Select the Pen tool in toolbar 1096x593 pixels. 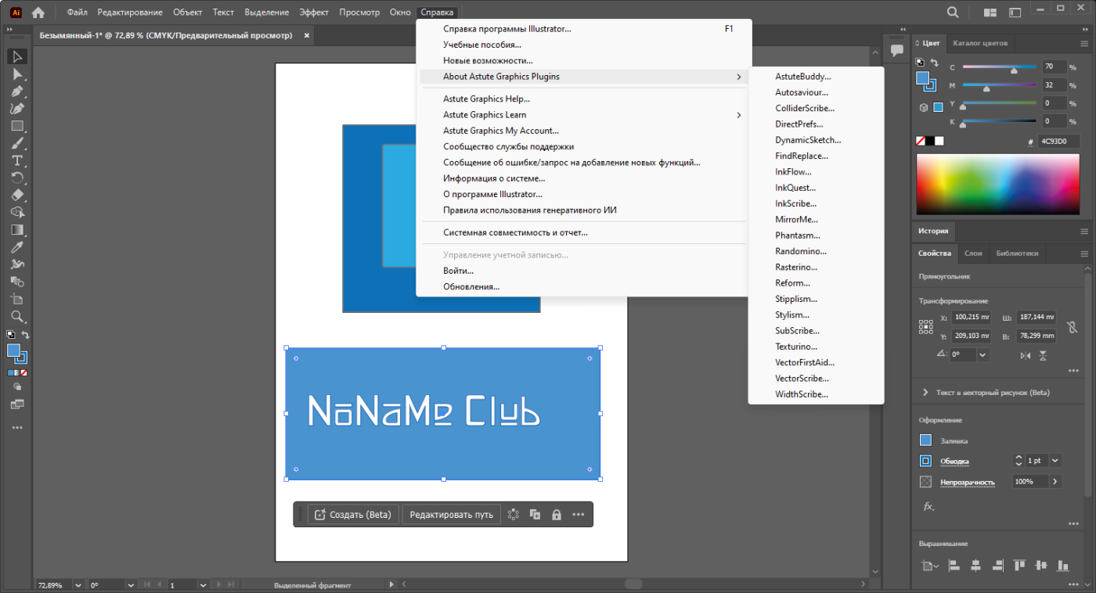tap(17, 91)
